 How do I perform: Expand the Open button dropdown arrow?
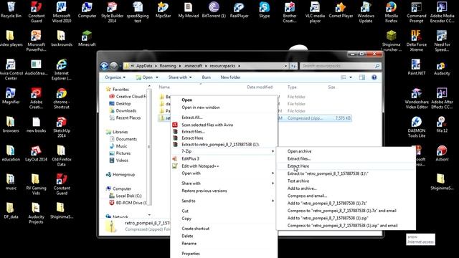pos(157,77)
